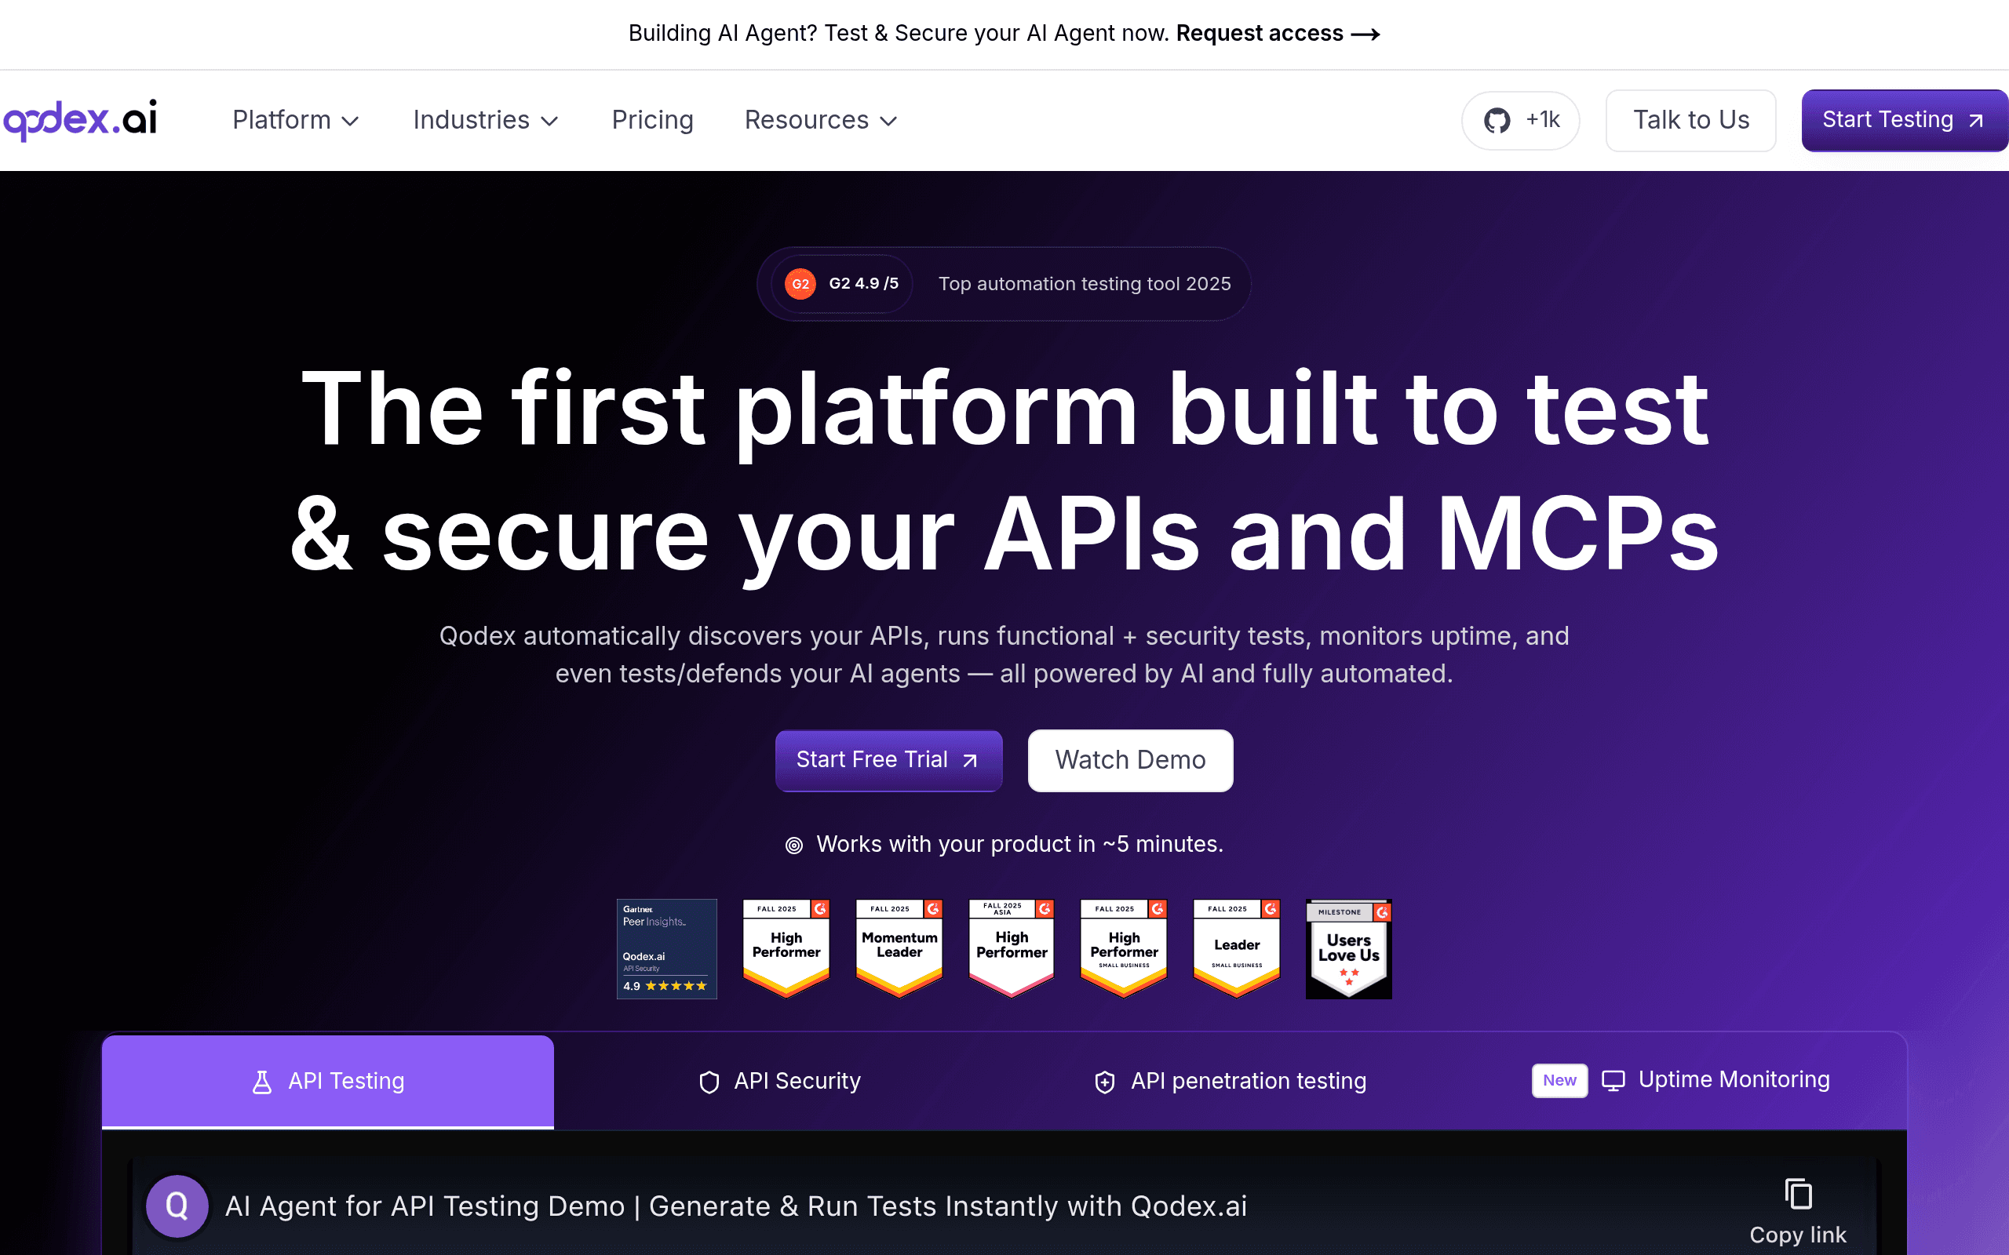Screen dimensions: 2009x1255
Task: Click the Talk to Us button
Action: pyautogui.click(x=1691, y=120)
